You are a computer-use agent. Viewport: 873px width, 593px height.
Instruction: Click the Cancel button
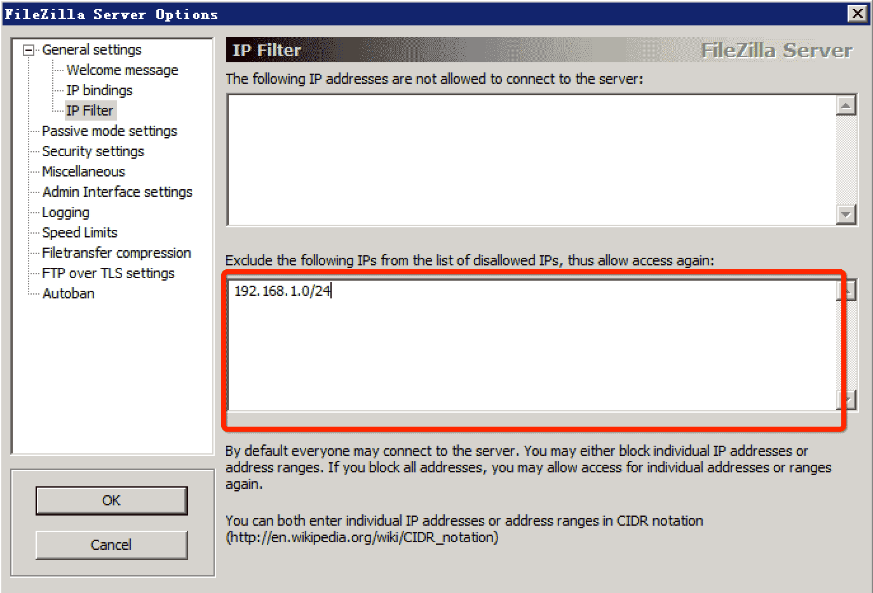point(111,545)
